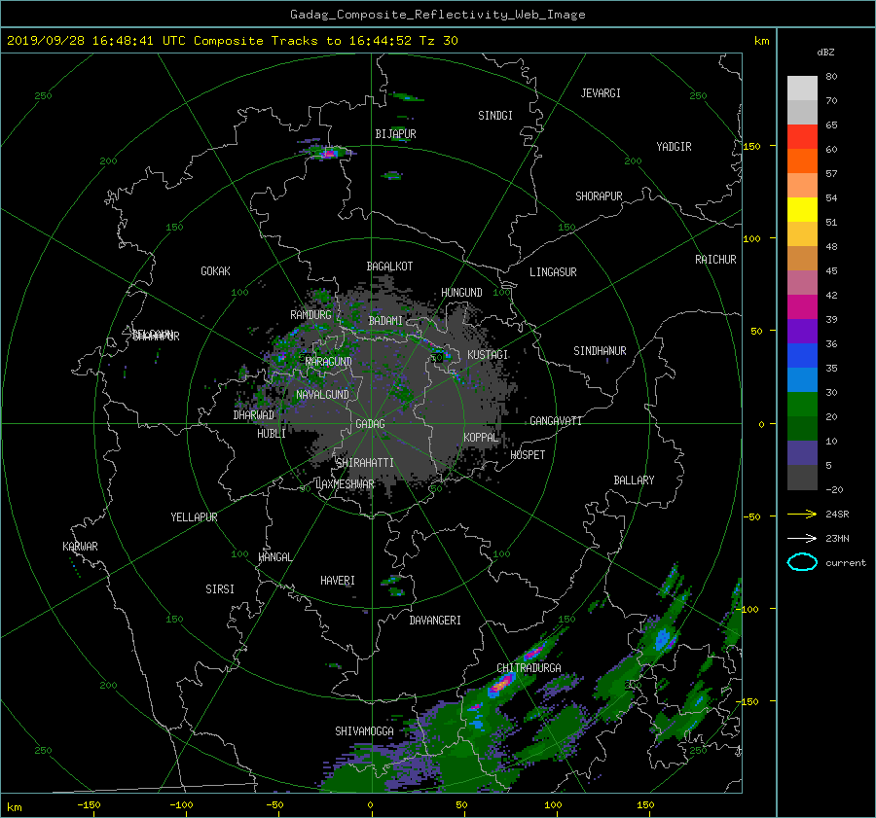Viewport: 876px width, 818px height.
Task: Click the NARAGUND city label
Action: 329,362
